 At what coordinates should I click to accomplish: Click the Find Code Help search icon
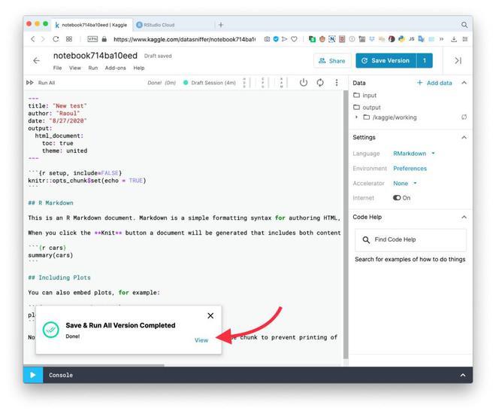point(366,240)
